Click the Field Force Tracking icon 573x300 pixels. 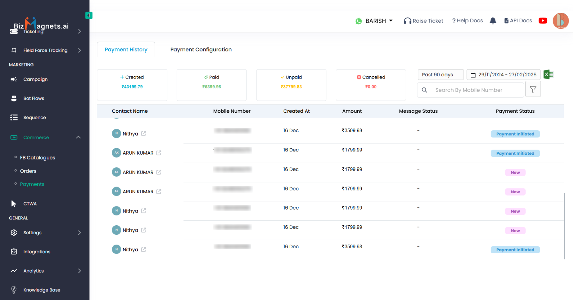coord(14,50)
